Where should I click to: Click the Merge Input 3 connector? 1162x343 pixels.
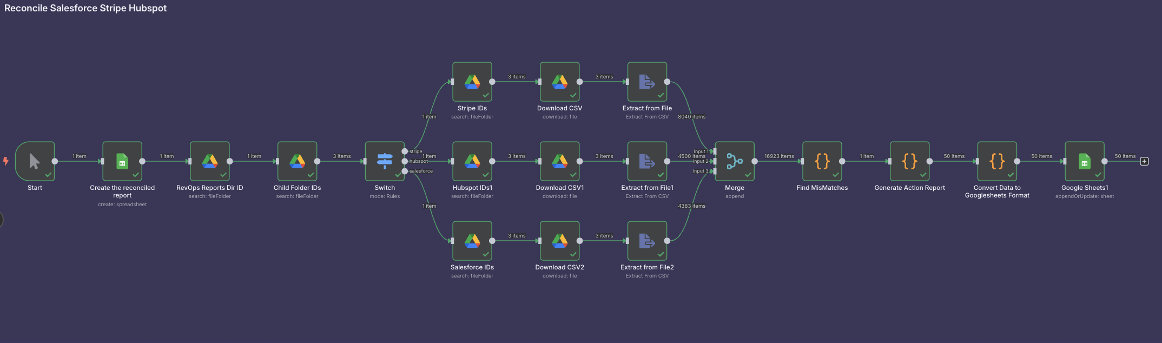[715, 171]
